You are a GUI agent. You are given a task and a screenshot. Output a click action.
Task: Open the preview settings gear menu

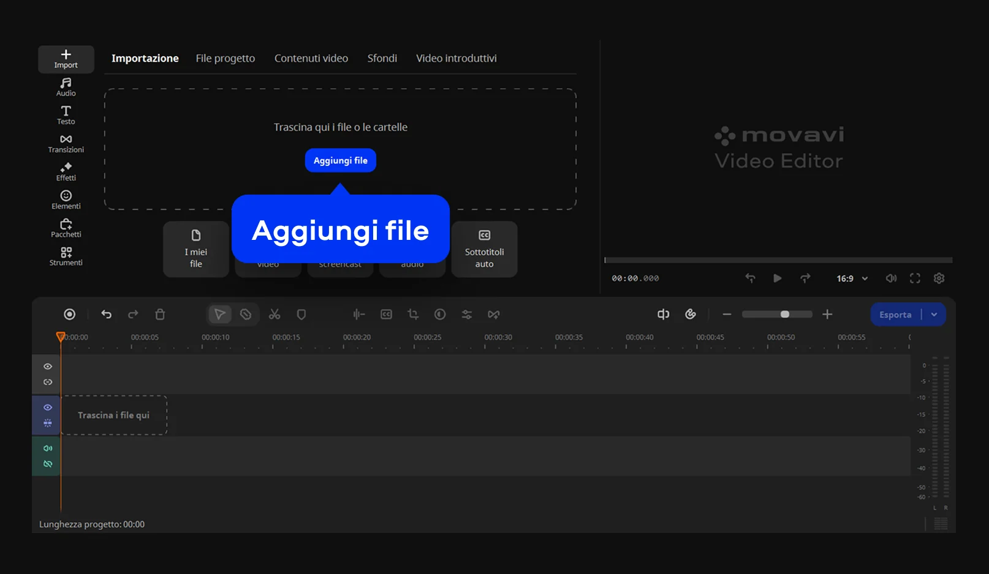(939, 278)
